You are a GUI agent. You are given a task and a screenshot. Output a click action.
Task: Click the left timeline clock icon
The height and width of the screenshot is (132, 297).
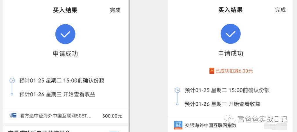12,80
